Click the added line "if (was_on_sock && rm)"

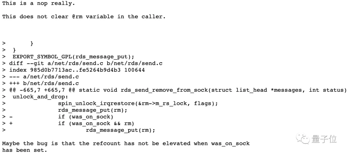(96, 123)
